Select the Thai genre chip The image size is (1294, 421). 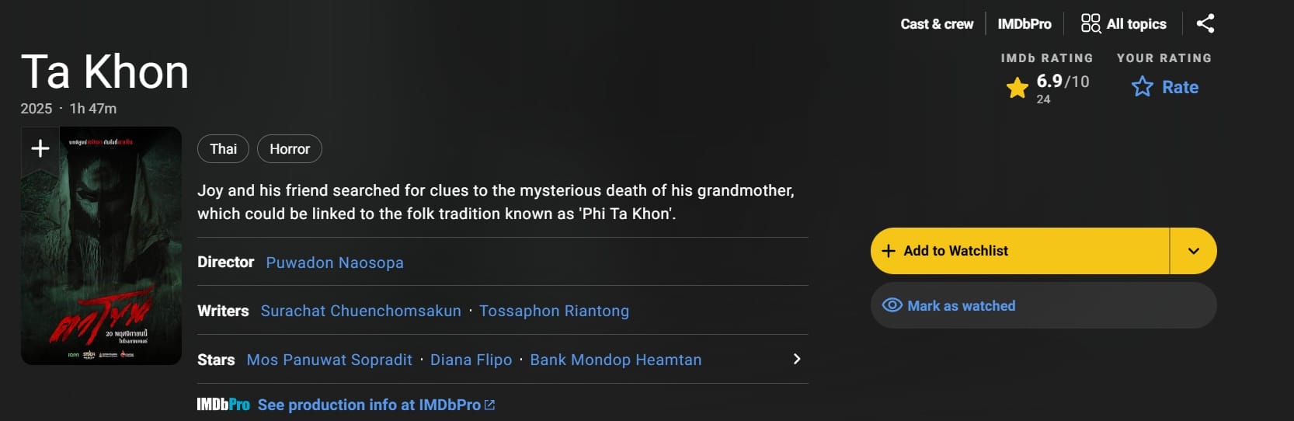coord(223,149)
